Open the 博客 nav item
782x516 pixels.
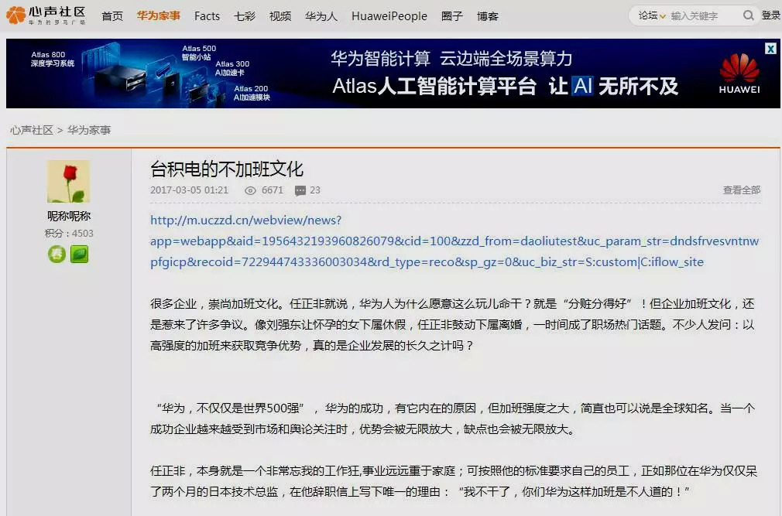[x=487, y=16]
